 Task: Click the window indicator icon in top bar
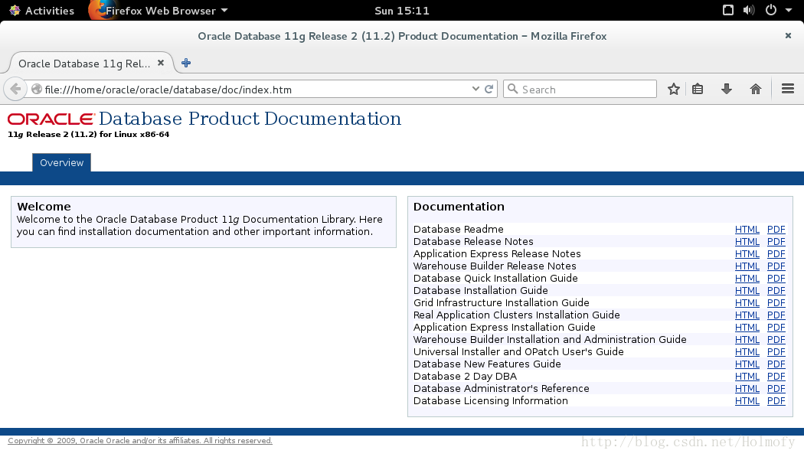point(727,10)
